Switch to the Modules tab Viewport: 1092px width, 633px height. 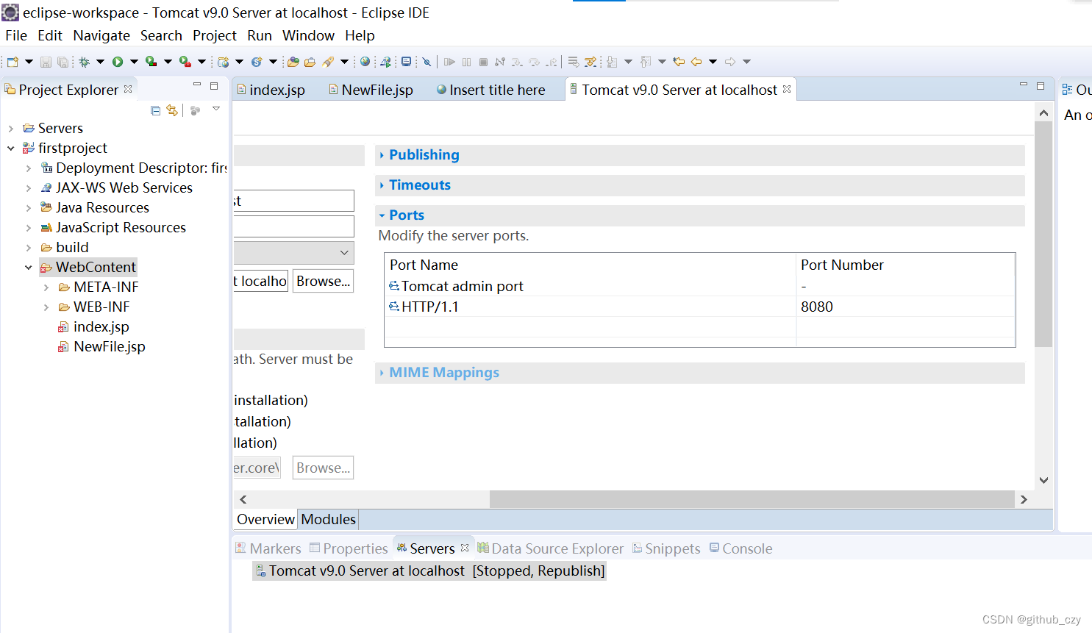tap(328, 519)
